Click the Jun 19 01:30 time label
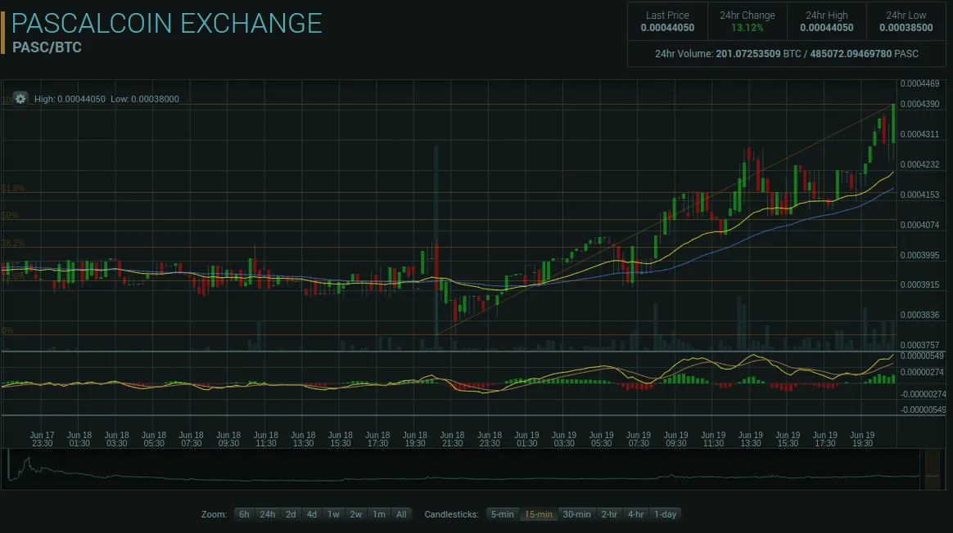This screenshot has width=953, height=533. coord(527,439)
